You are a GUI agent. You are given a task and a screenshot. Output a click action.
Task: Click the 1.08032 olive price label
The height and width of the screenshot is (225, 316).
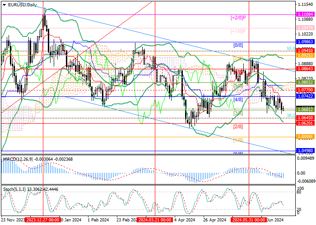click(x=306, y=82)
